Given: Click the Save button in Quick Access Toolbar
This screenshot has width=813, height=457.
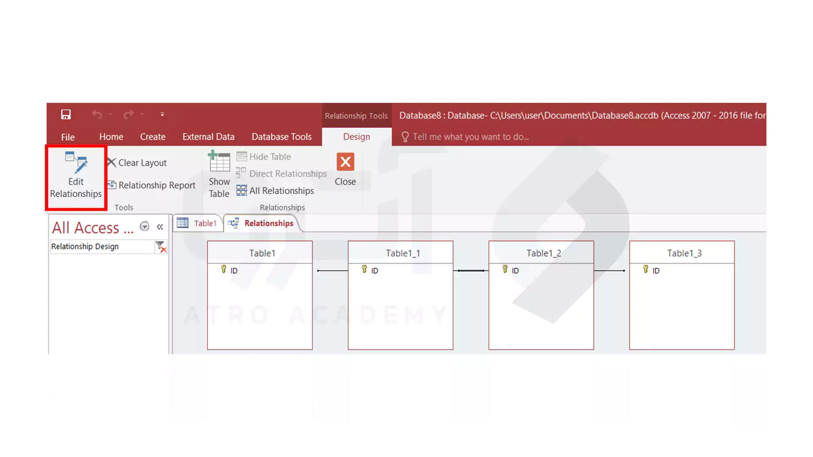Looking at the screenshot, I should pos(65,114).
